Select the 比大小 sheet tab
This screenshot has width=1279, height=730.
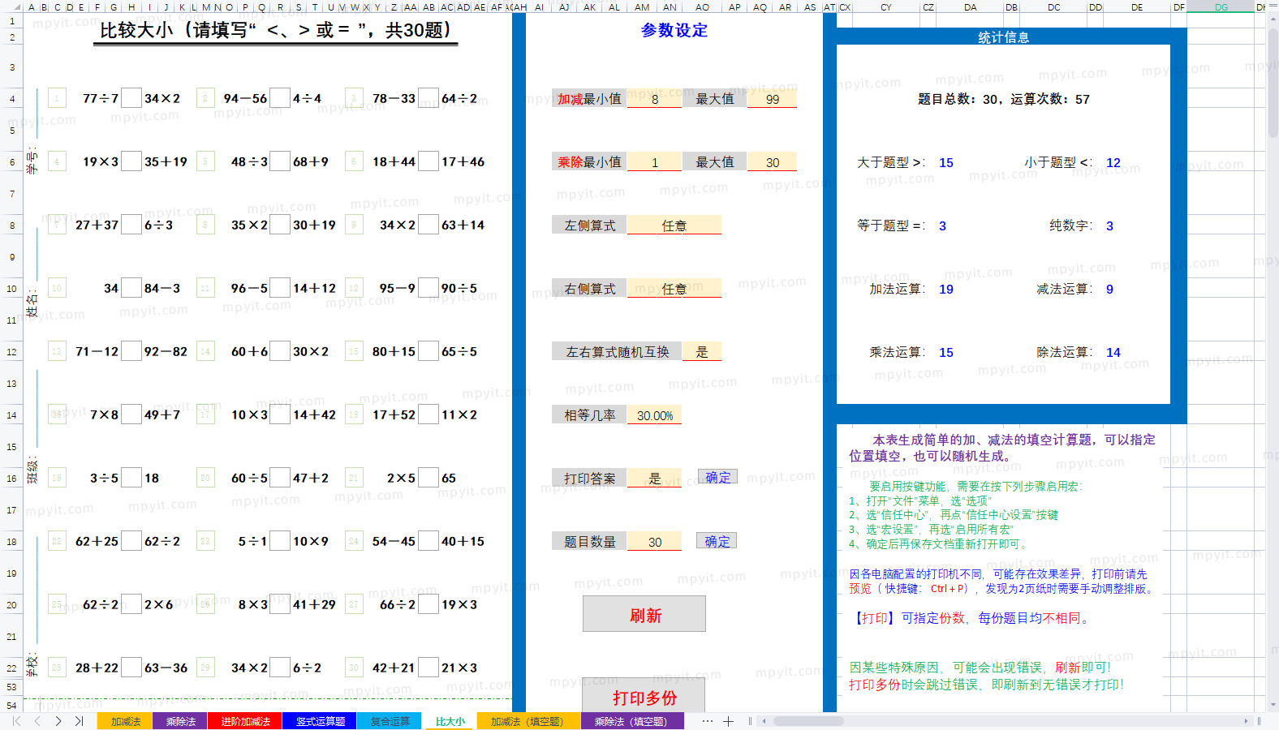(x=450, y=721)
